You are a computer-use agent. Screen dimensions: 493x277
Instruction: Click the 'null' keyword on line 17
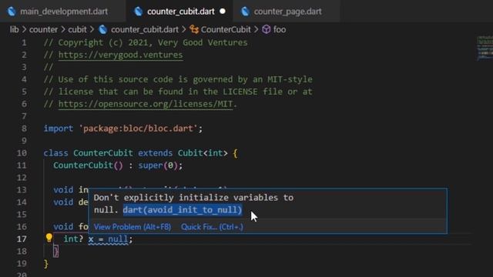[118, 239]
